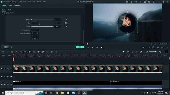Open the edit adjustments sliders icon

click(x=43, y=52)
